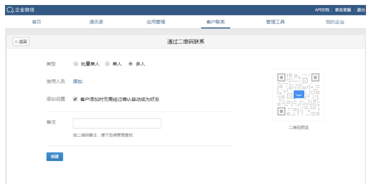Click the 备注 text input field
Screen dimensions: 372x191
117,123
